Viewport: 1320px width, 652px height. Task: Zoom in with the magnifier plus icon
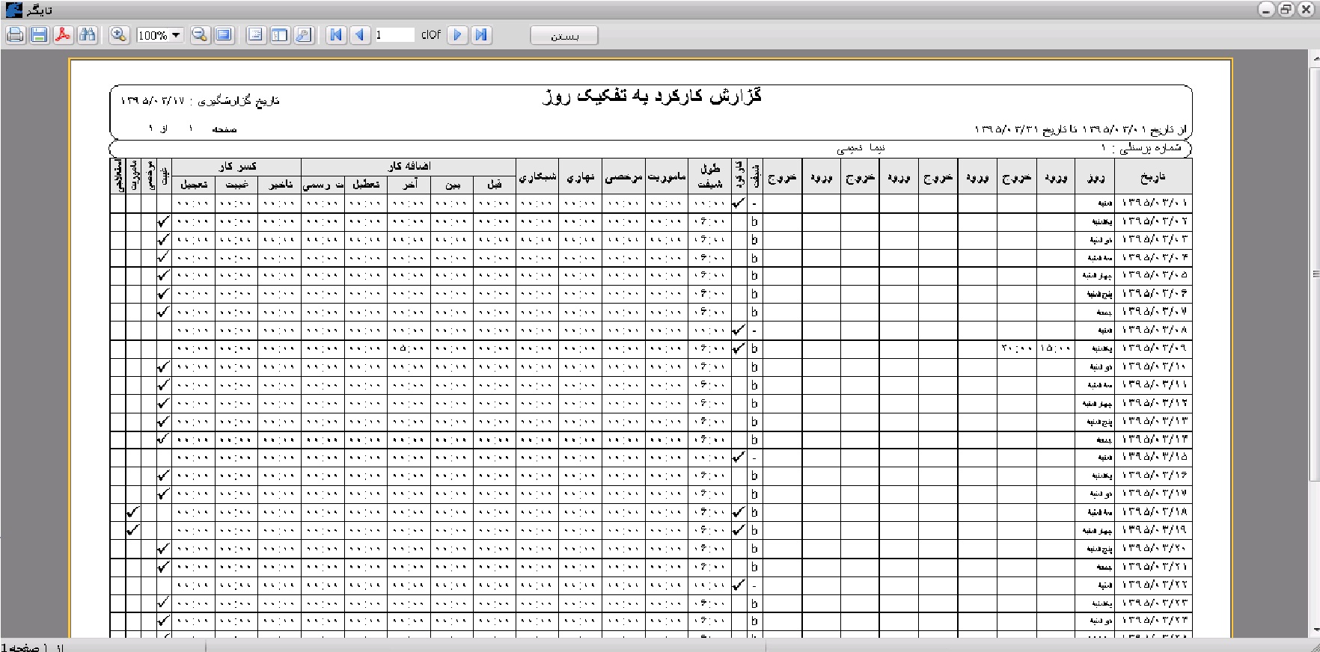pos(118,35)
